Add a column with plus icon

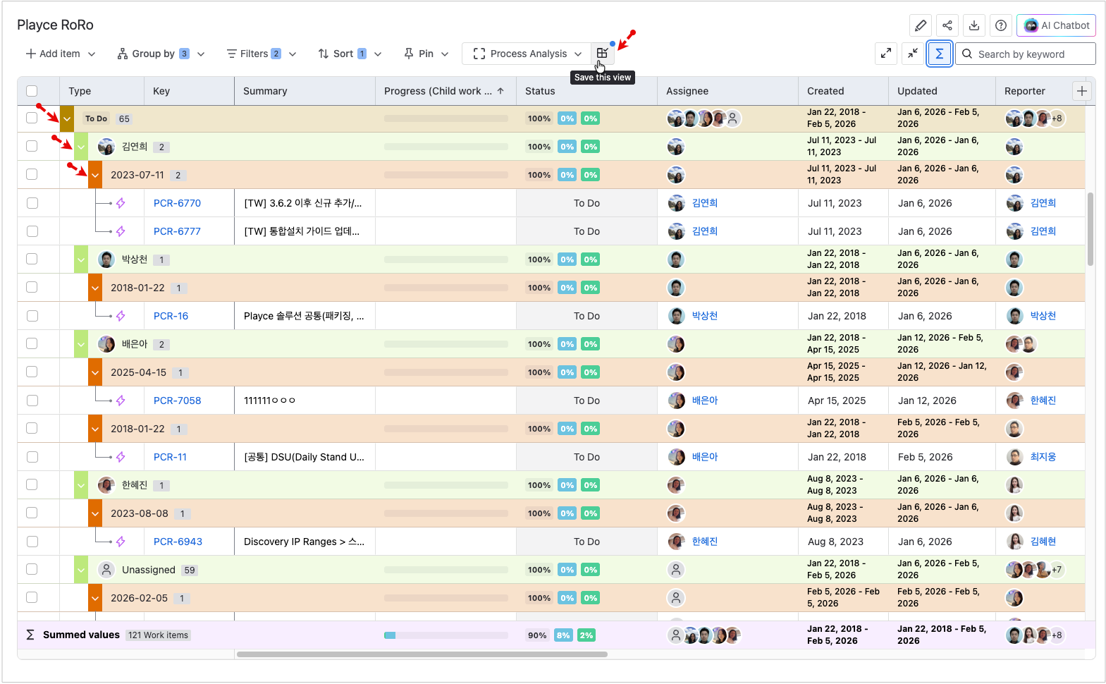point(1081,91)
